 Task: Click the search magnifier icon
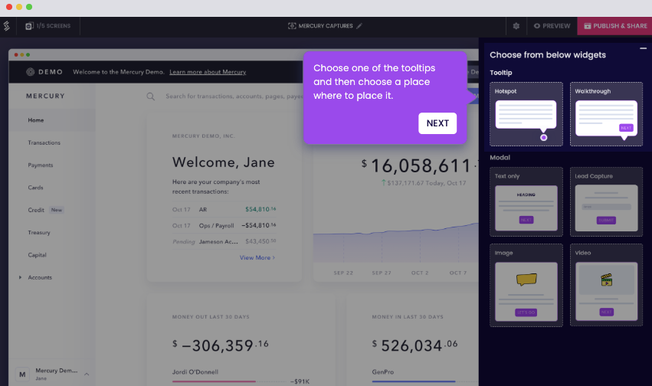coord(150,96)
